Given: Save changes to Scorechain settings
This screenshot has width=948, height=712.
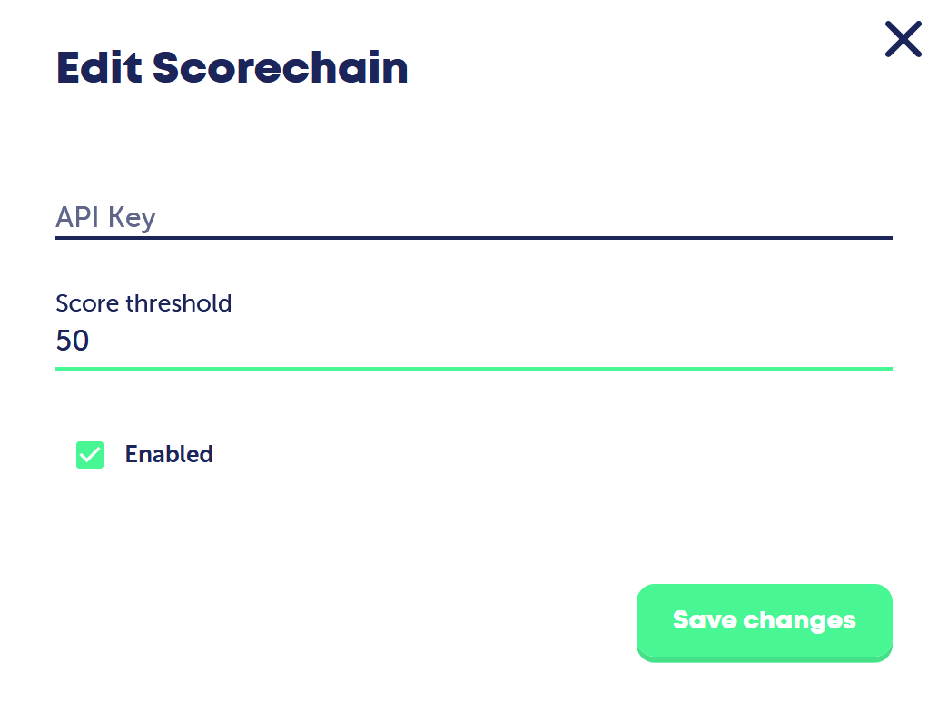Looking at the screenshot, I should click(x=765, y=622).
